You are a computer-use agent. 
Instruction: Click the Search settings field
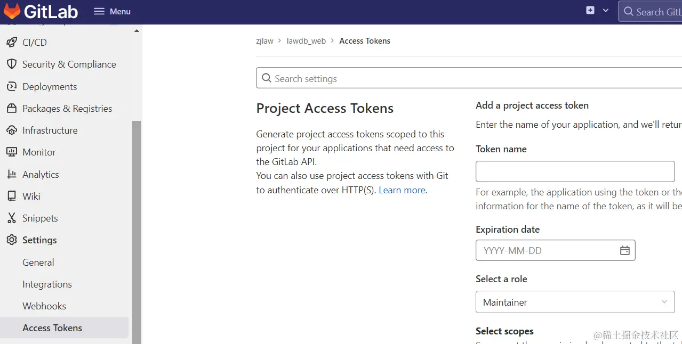(469, 79)
